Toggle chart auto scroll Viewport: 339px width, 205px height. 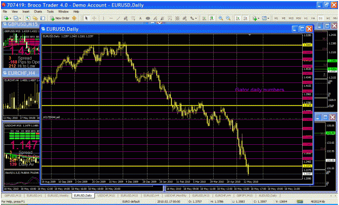[238, 18]
